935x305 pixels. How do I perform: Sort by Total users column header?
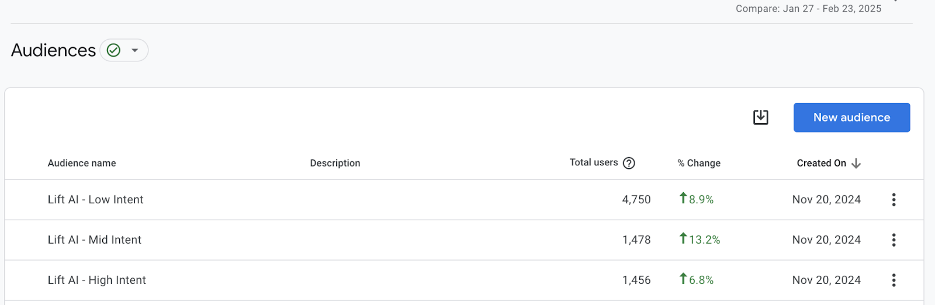coord(594,163)
